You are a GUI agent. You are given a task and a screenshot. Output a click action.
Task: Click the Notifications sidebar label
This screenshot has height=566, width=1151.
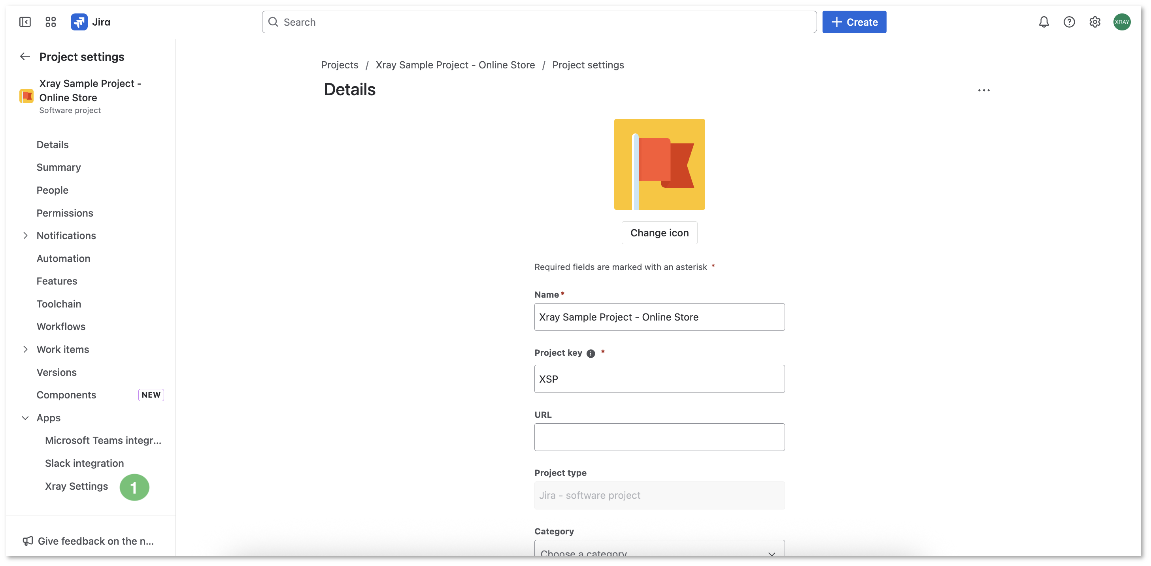coord(66,236)
